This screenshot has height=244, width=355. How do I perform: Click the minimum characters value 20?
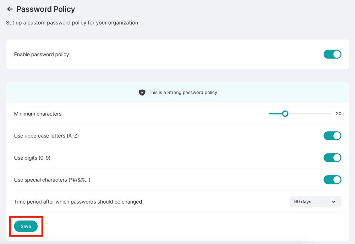(x=338, y=114)
